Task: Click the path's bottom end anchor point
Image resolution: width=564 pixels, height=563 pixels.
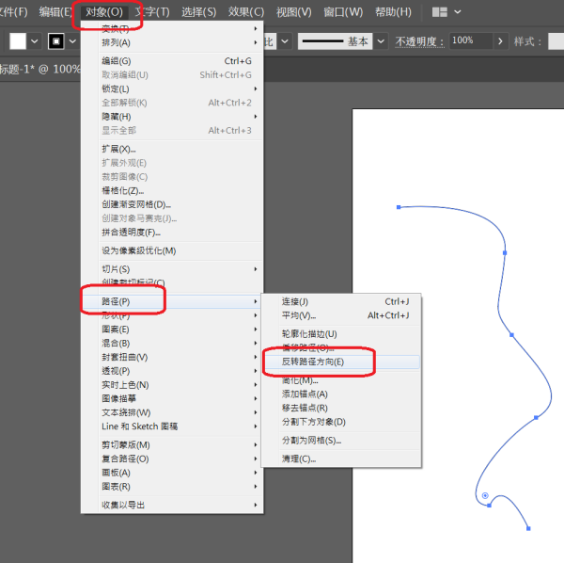Action: click(528, 528)
